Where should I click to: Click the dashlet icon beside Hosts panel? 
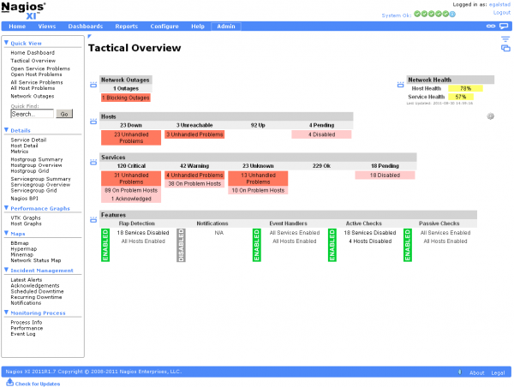[x=93, y=121]
